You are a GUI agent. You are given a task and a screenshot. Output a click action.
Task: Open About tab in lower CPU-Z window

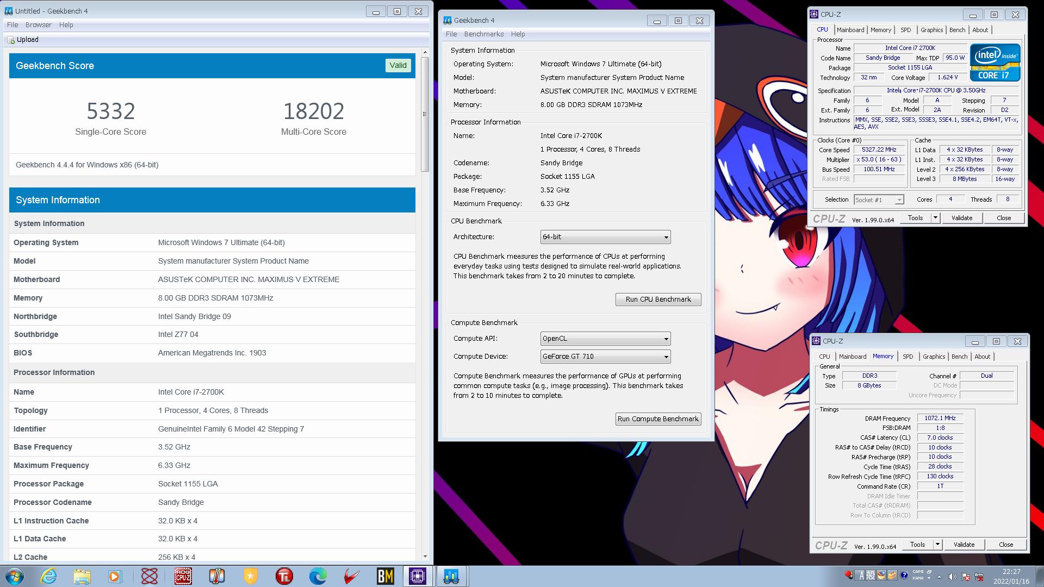982,357
